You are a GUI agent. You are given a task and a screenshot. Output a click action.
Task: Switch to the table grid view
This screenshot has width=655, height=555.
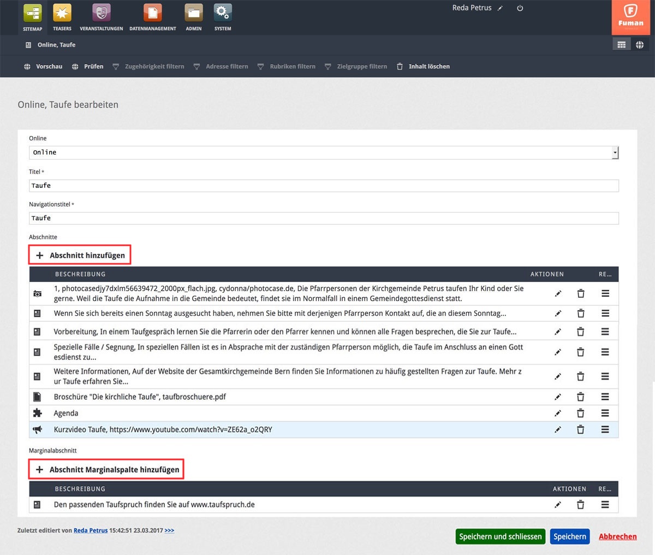tap(621, 45)
